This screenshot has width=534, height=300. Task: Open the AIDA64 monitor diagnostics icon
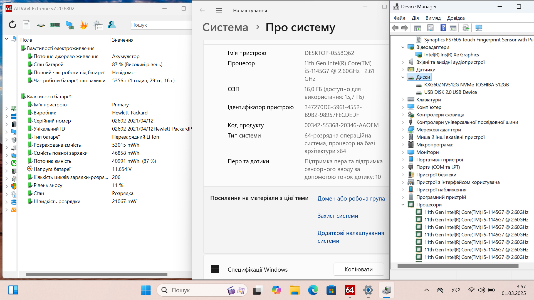click(x=70, y=25)
